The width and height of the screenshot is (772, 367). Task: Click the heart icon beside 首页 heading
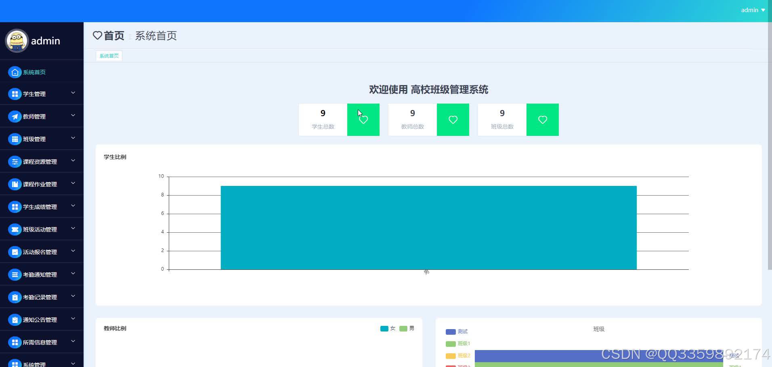point(97,35)
